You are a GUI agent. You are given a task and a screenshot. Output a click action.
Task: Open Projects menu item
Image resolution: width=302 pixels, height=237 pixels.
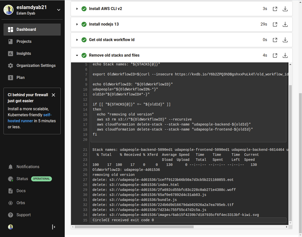pos(32,42)
